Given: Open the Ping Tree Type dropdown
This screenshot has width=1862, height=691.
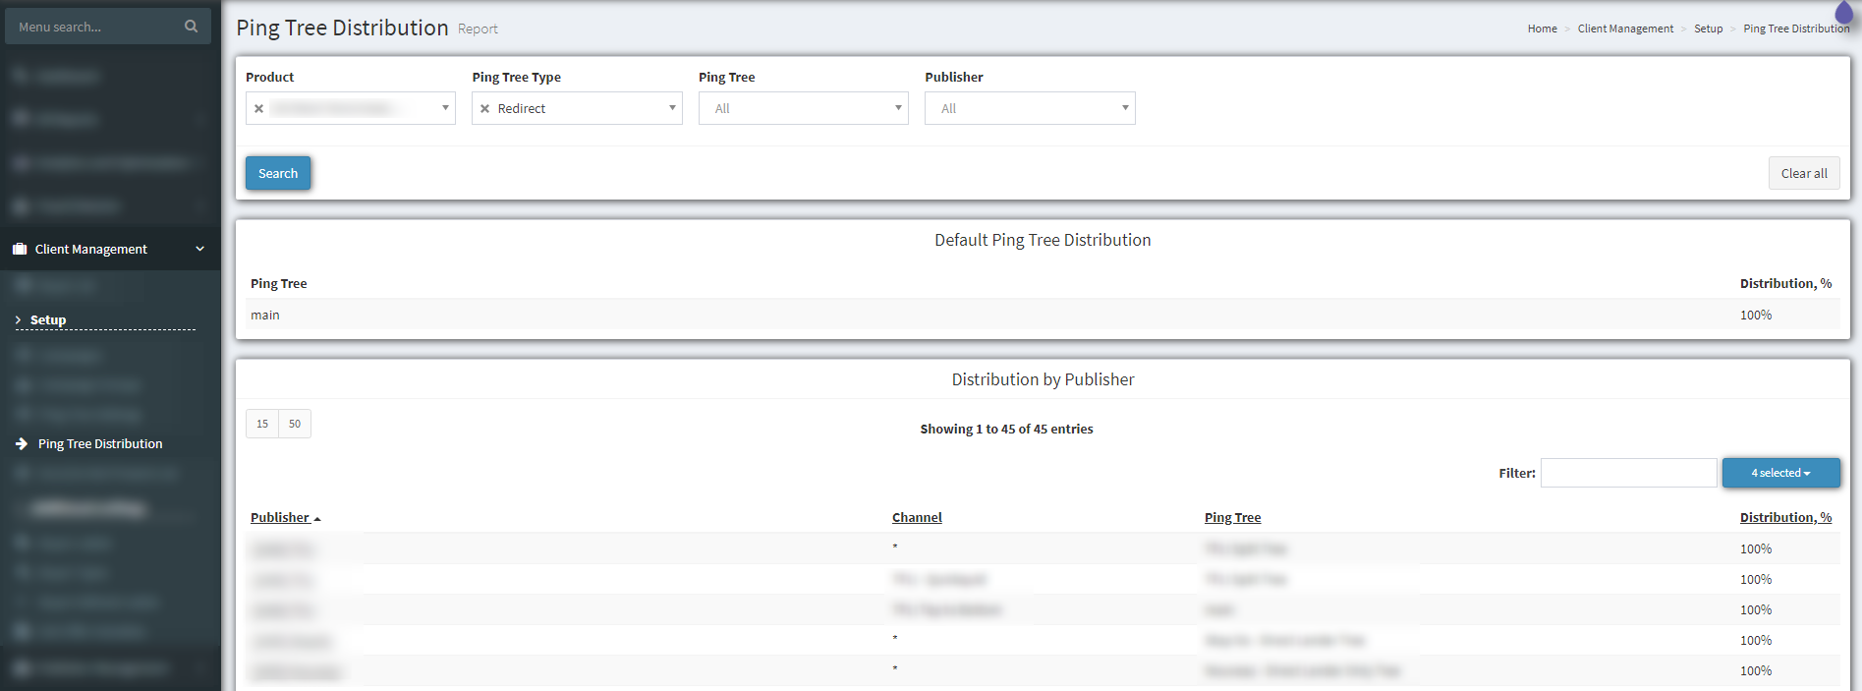Looking at the screenshot, I should point(672,108).
